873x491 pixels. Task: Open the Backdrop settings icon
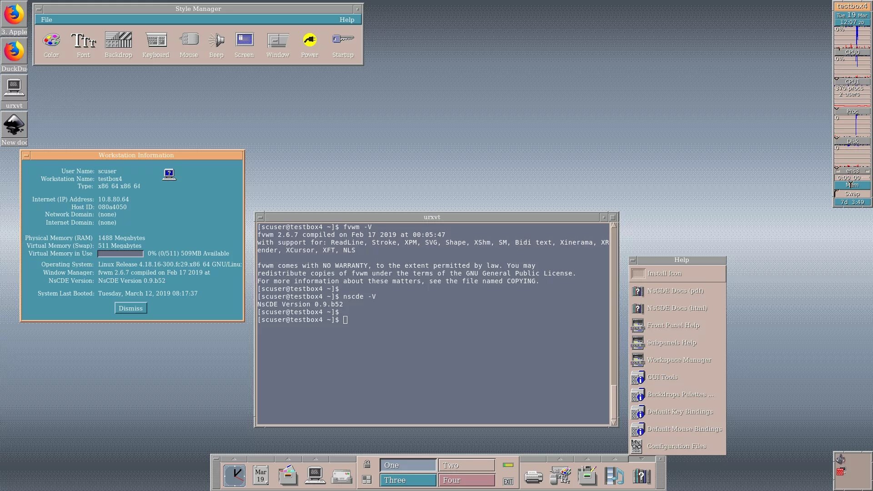point(118,40)
